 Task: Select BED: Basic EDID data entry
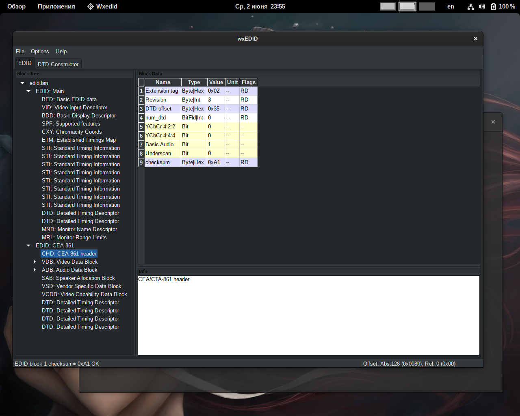[69, 99]
